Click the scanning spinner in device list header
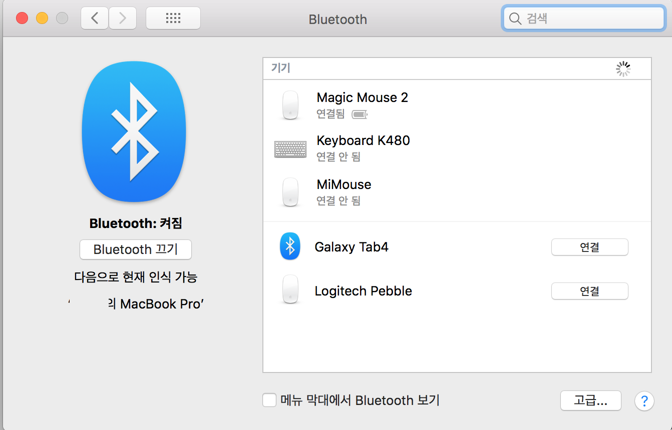672x430 pixels. [623, 69]
